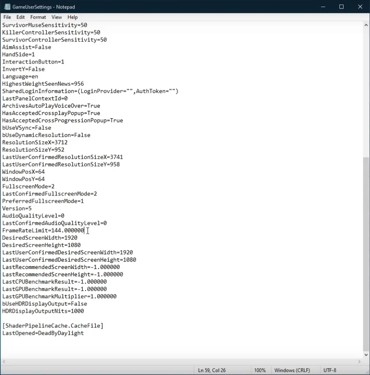Click the HighestWeightSeenNews=956 line
370x375 pixels.
(x=43, y=84)
